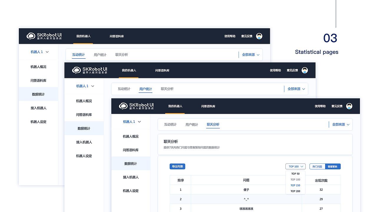Switch to 答案暂缺 in the front window
377x212 pixels.
(x=333, y=167)
